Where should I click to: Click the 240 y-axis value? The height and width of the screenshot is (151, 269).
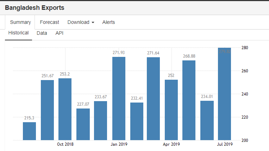pos(245,94)
